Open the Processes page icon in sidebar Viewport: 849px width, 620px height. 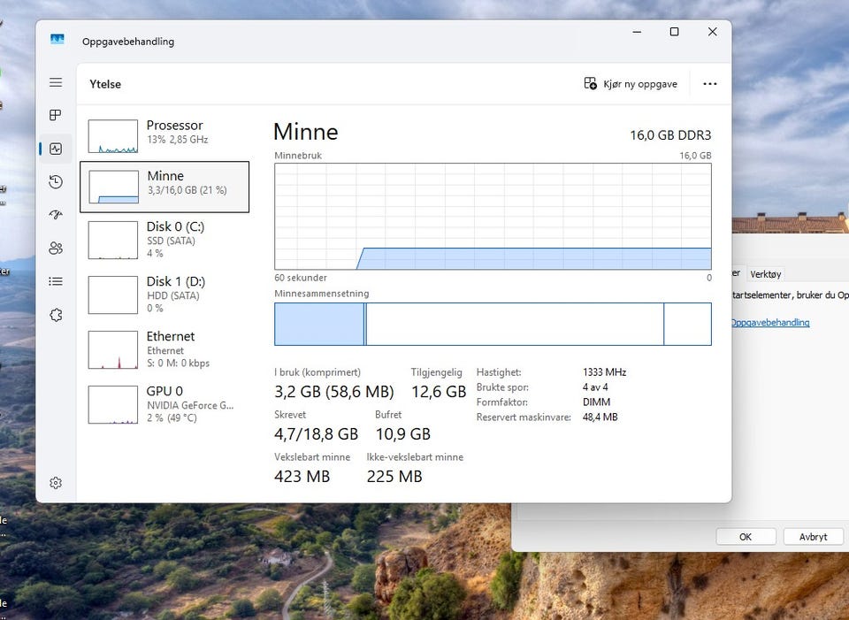pos(56,115)
